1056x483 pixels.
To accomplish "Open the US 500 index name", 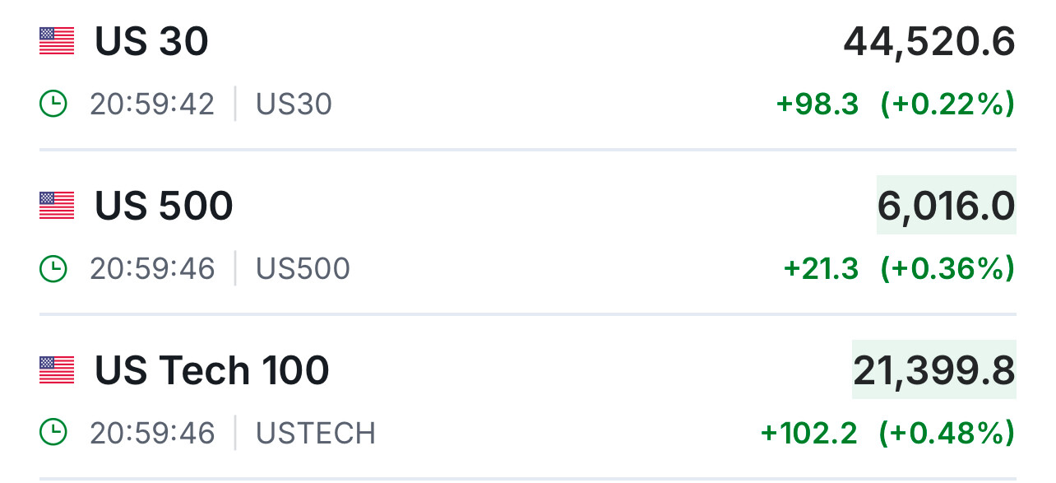I will click(x=164, y=206).
